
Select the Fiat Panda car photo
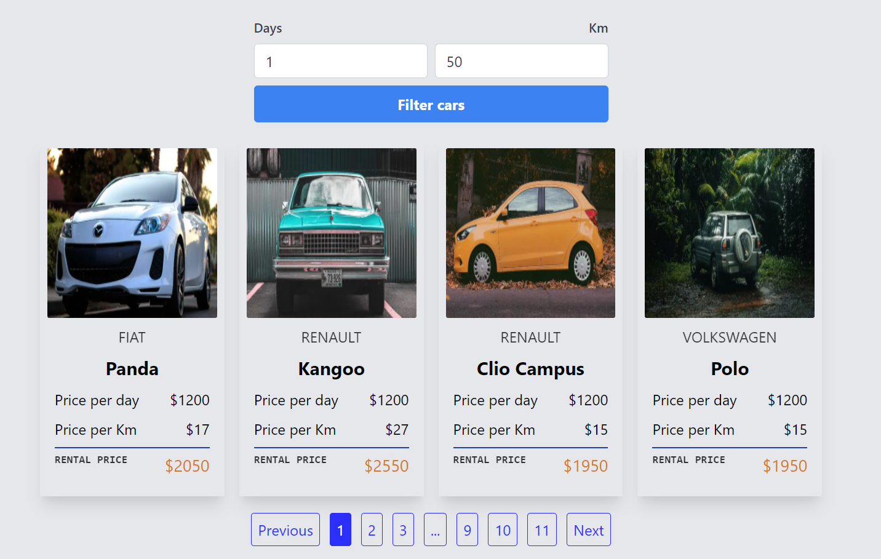(x=132, y=232)
